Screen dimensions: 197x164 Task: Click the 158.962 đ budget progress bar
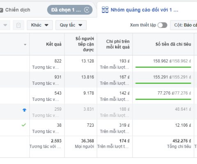click(x=163, y=67)
